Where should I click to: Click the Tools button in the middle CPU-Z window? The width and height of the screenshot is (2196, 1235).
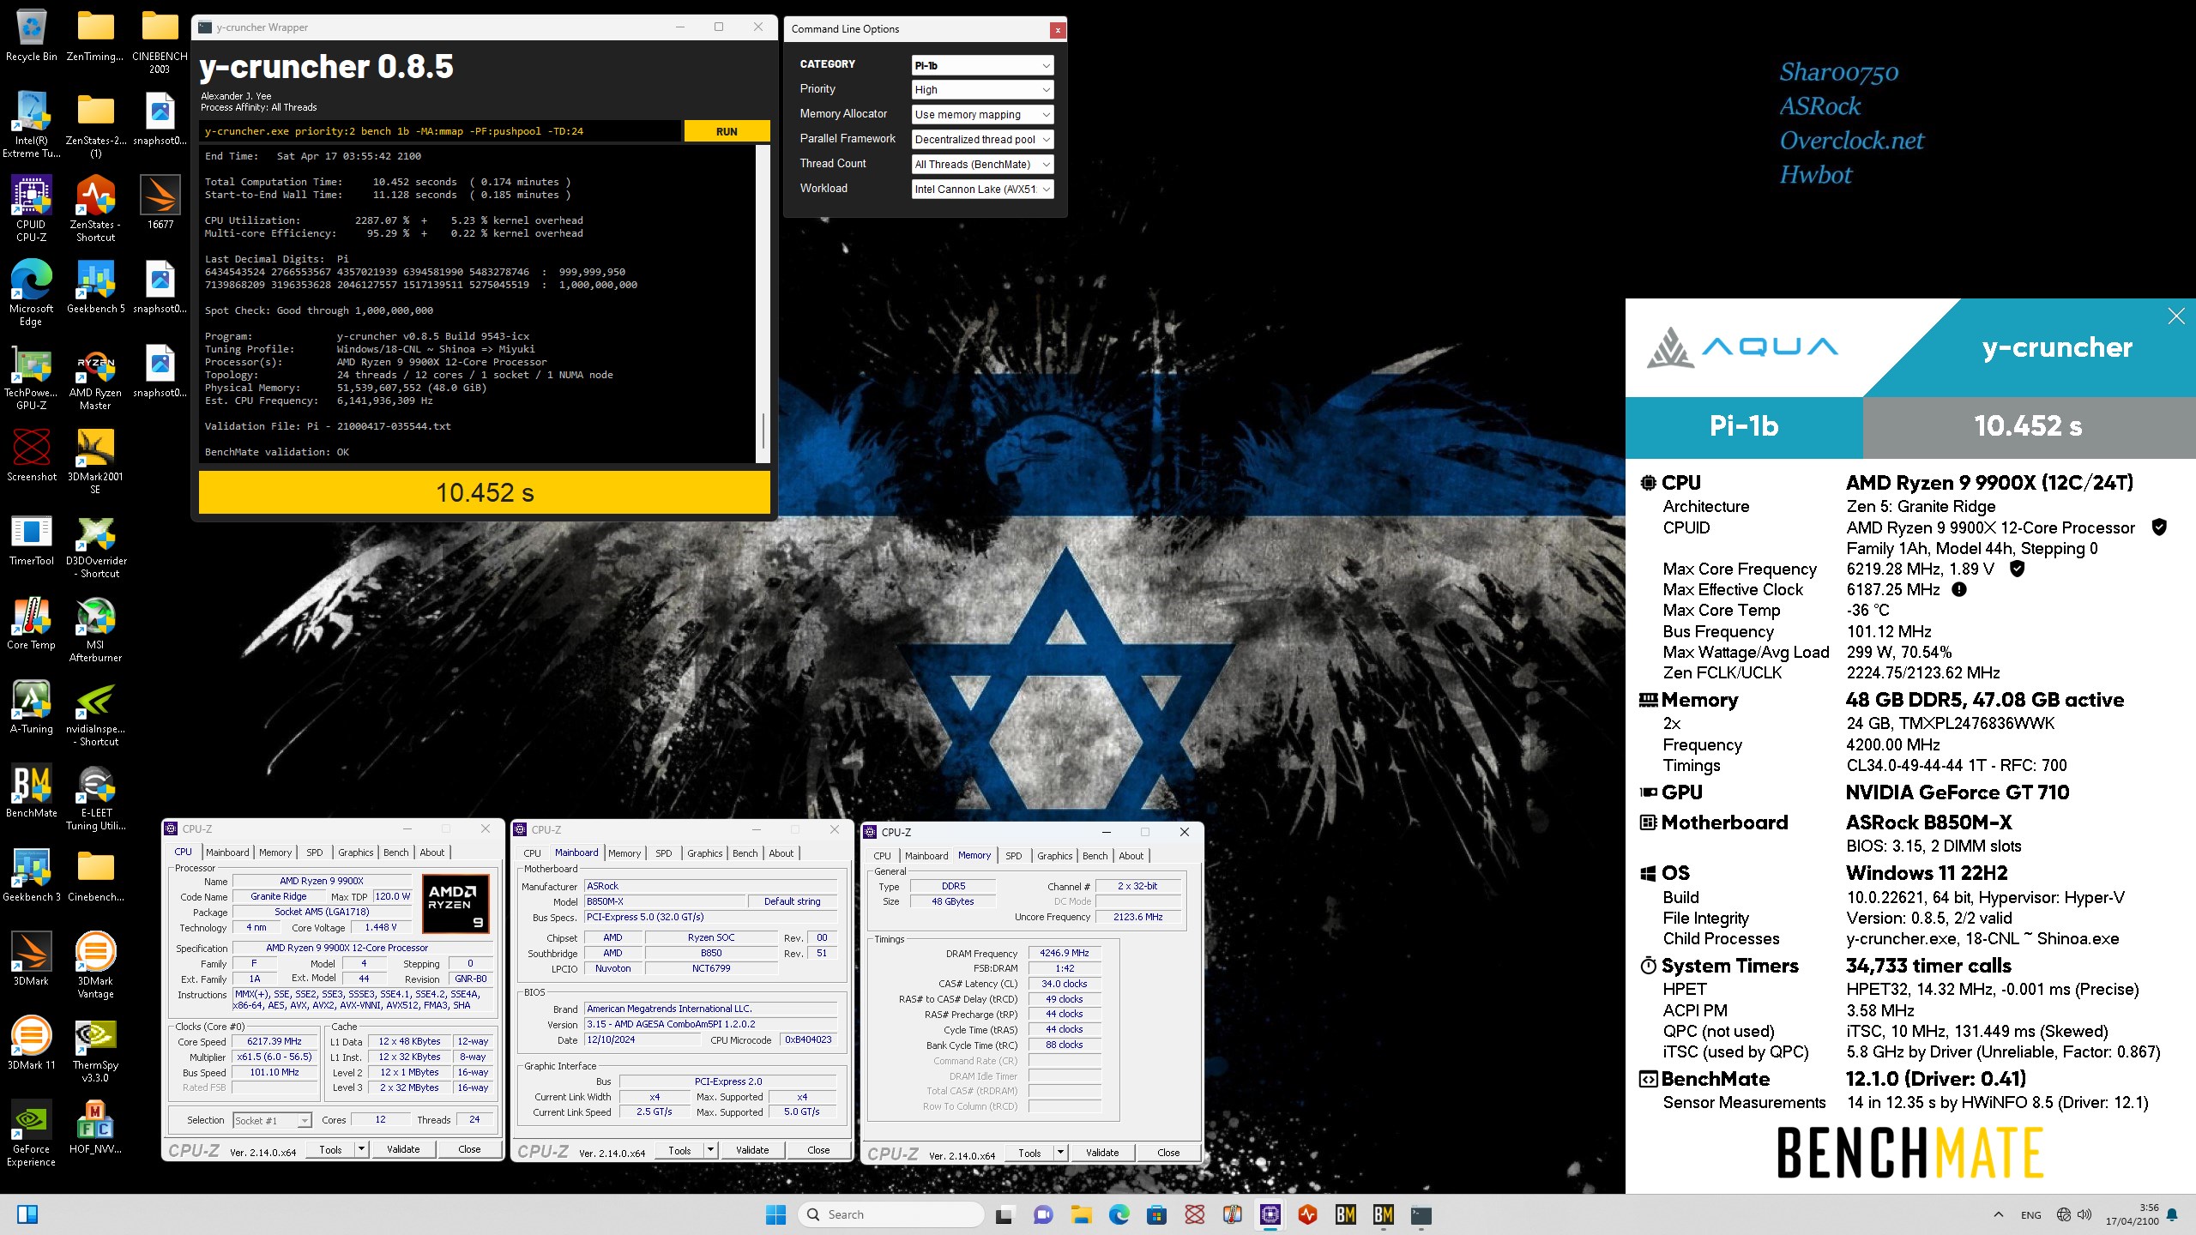679,1150
